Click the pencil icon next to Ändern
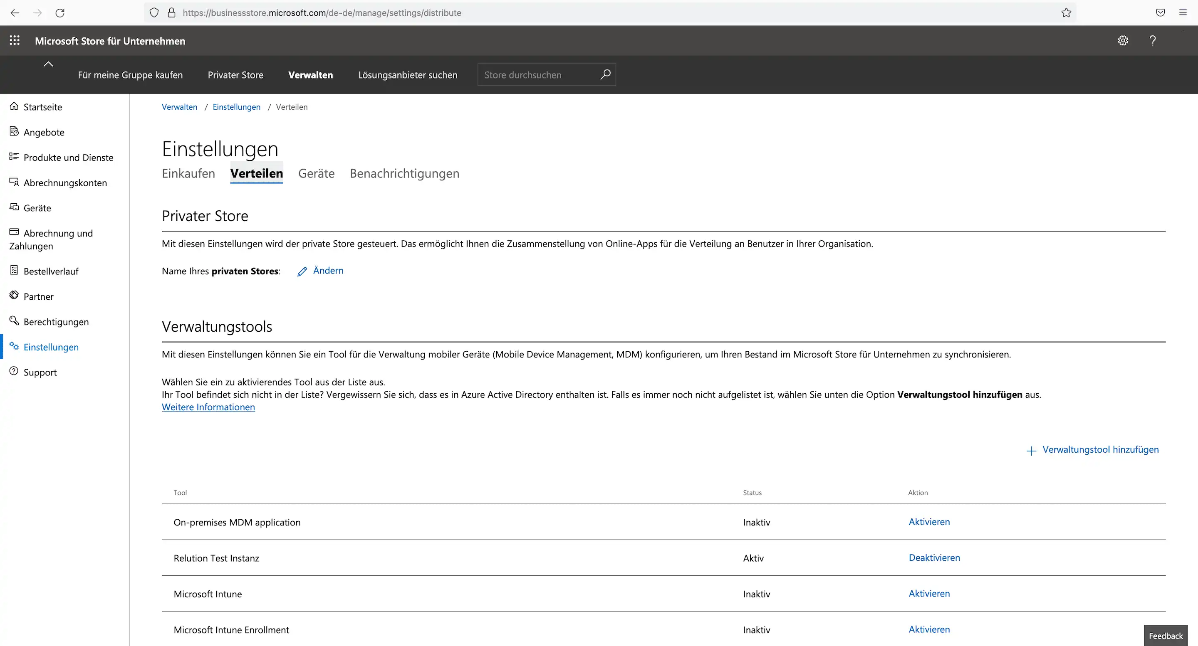Image resolution: width=1198 pixels, height=646 pixels. [302, 271]
